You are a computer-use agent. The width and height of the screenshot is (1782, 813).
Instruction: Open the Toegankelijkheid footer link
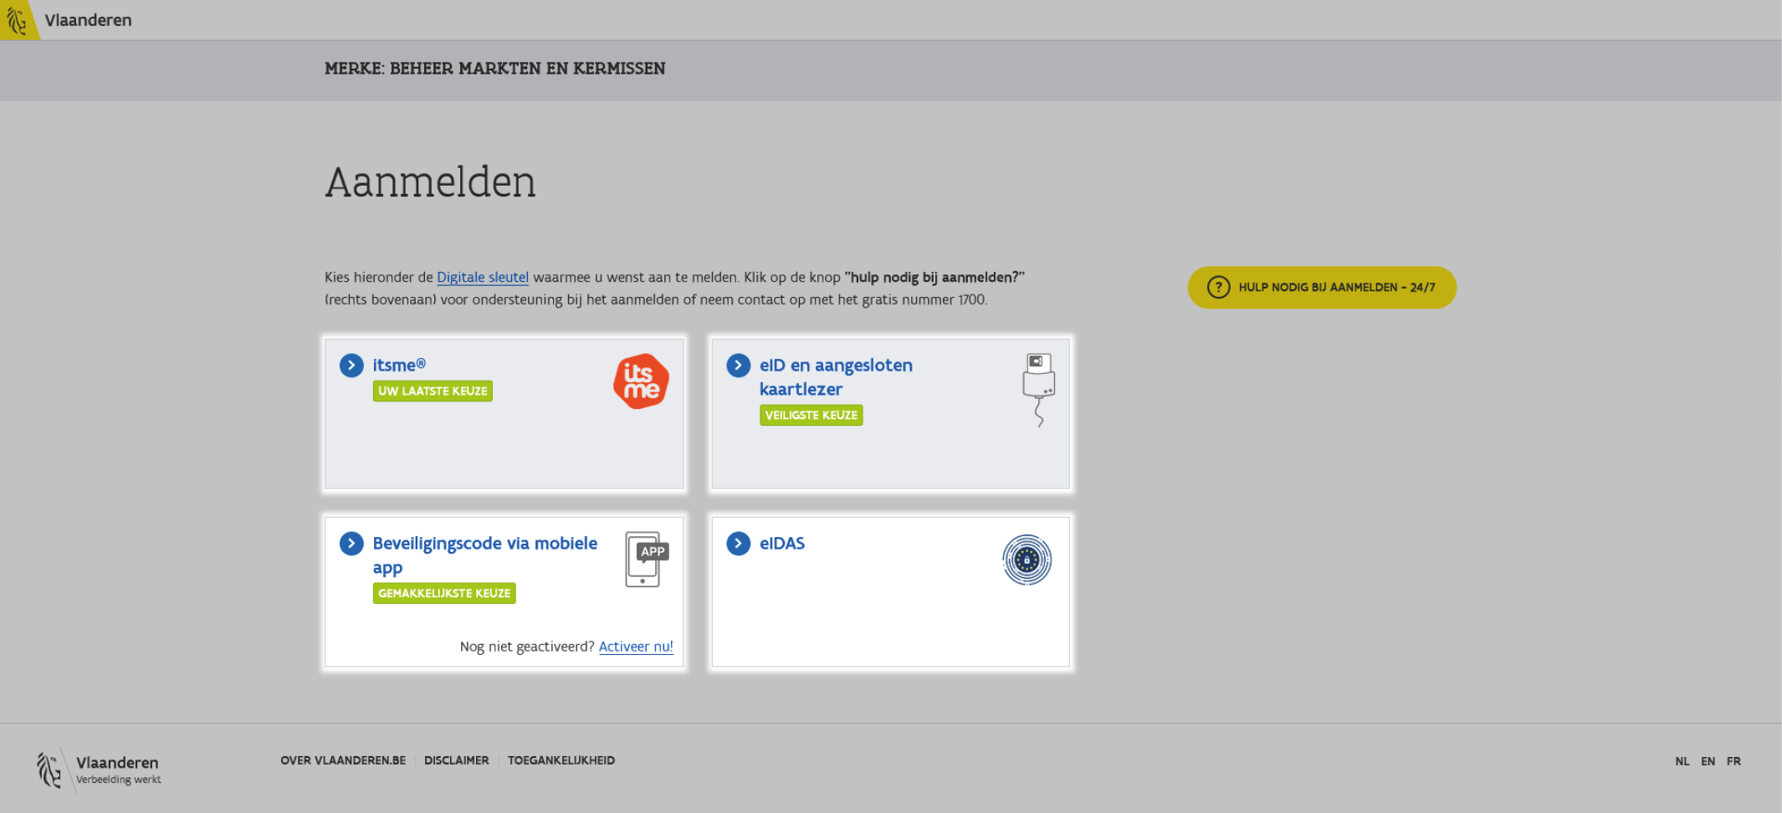(561, 760)
